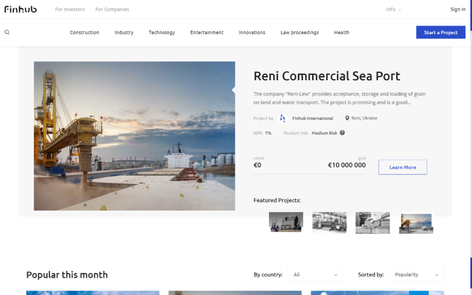Click the Medium Risk label
Image resolution: width=472 pixels, height=295 pixels.
[x=324, y=133]
